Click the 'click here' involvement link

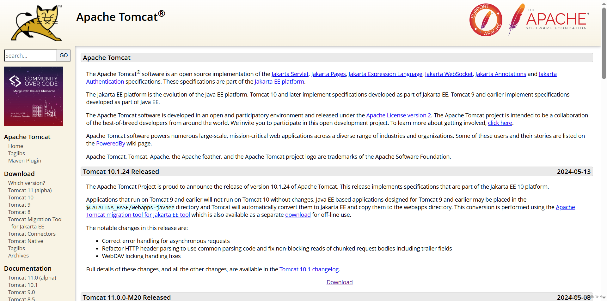pyautogui.click(x=500, y=123)
